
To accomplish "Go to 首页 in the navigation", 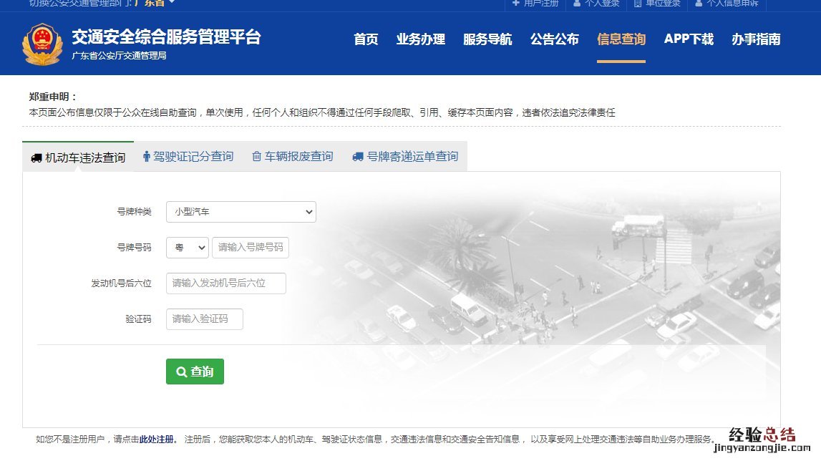I will pyautogui.click(x=366, y=39).
